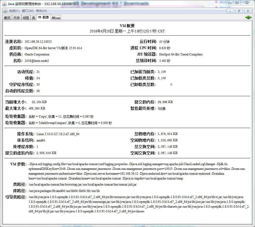Click the 'MarkSweepCompact' garbage collector line
The image size is (255, 227).
70,123
